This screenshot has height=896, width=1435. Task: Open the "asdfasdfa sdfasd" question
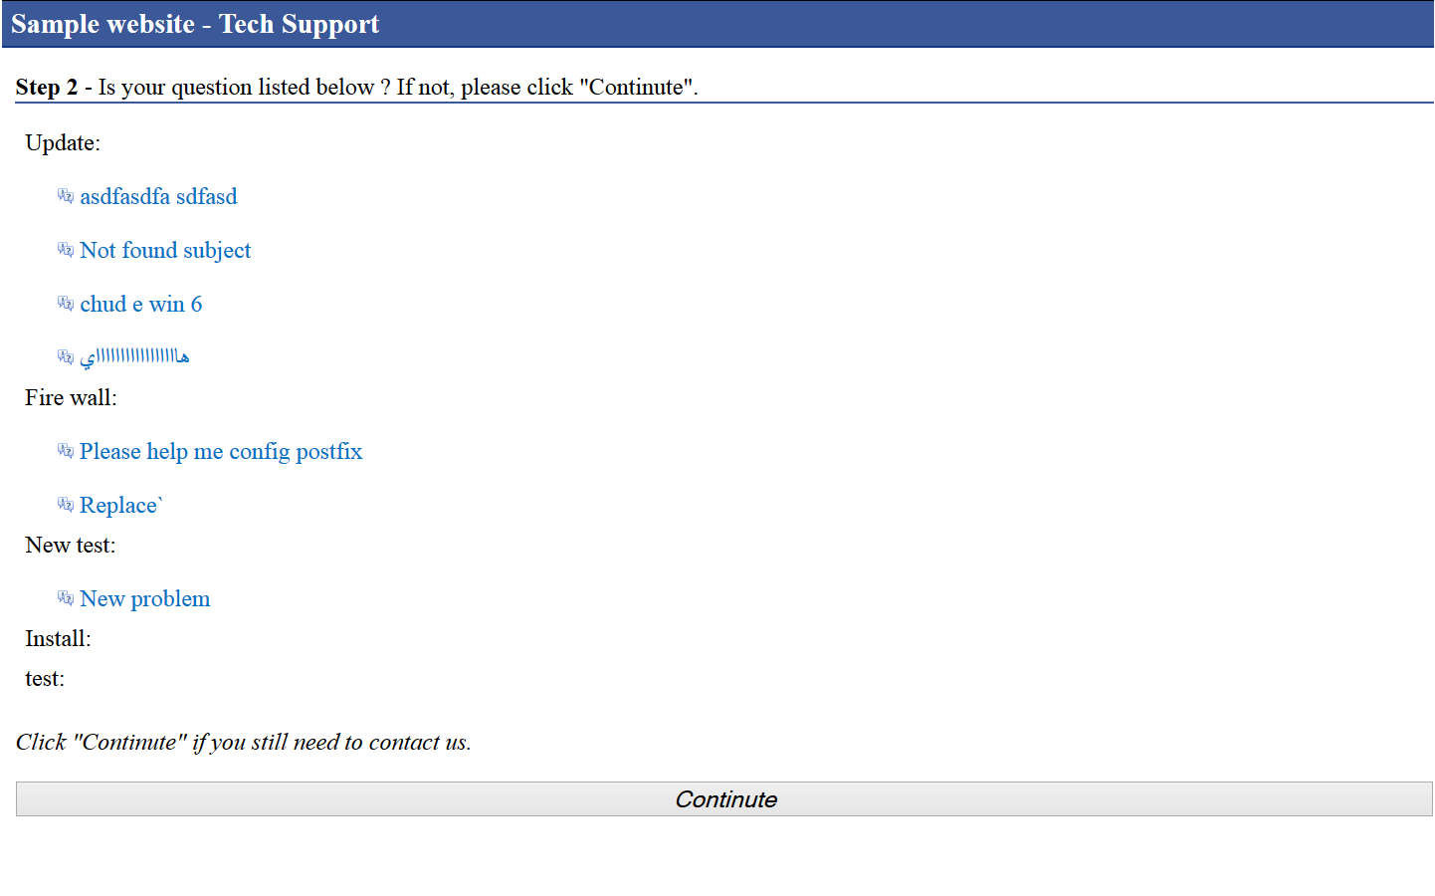pos(158,196)
